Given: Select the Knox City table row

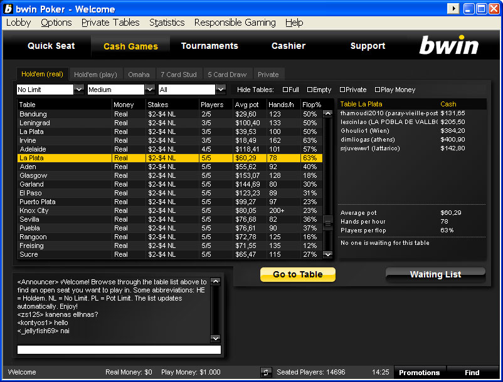Looking at the screenshot, I should 170,210.
